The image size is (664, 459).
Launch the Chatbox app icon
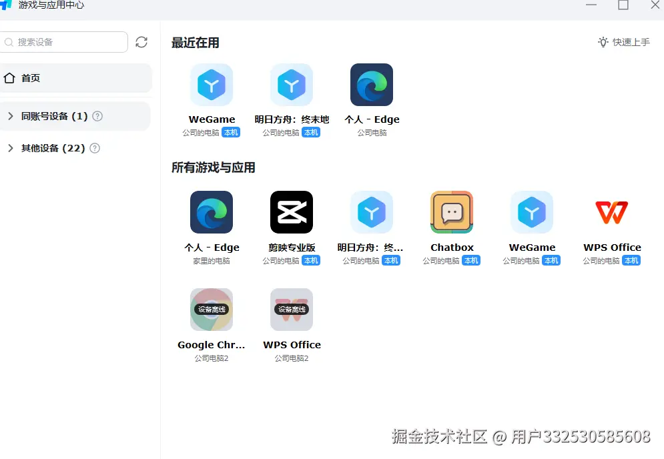[451, 212]
